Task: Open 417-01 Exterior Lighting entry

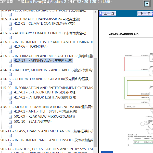Action: 45,92
